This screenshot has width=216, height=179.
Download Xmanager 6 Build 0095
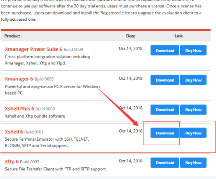tap(165, 80)
